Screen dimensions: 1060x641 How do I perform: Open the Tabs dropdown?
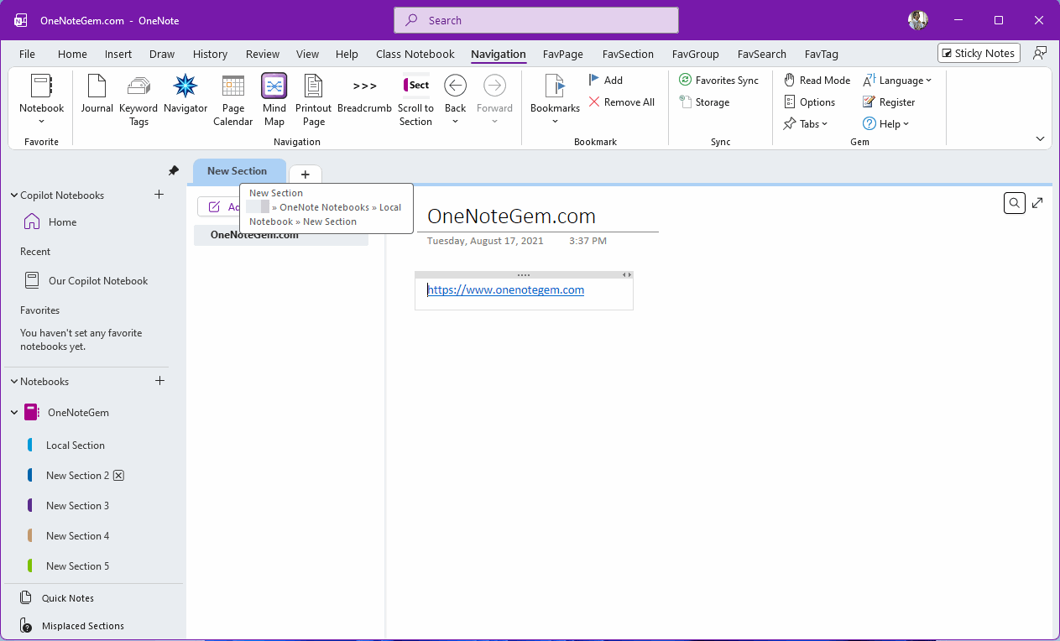pos(805,123)
